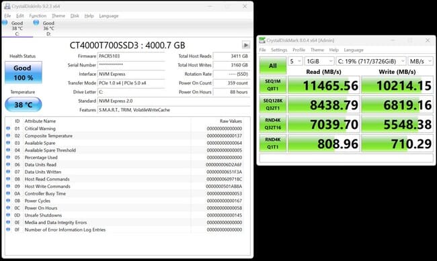This screenshot has width=437, height=261.
Task: Click the 11465.56 sequential read result
Action: coord(324,85)
